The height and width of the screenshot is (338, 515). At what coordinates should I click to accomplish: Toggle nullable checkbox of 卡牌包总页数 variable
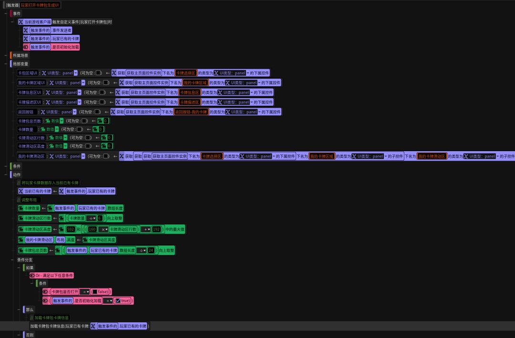pyautogui.click(x=84, y=121)
